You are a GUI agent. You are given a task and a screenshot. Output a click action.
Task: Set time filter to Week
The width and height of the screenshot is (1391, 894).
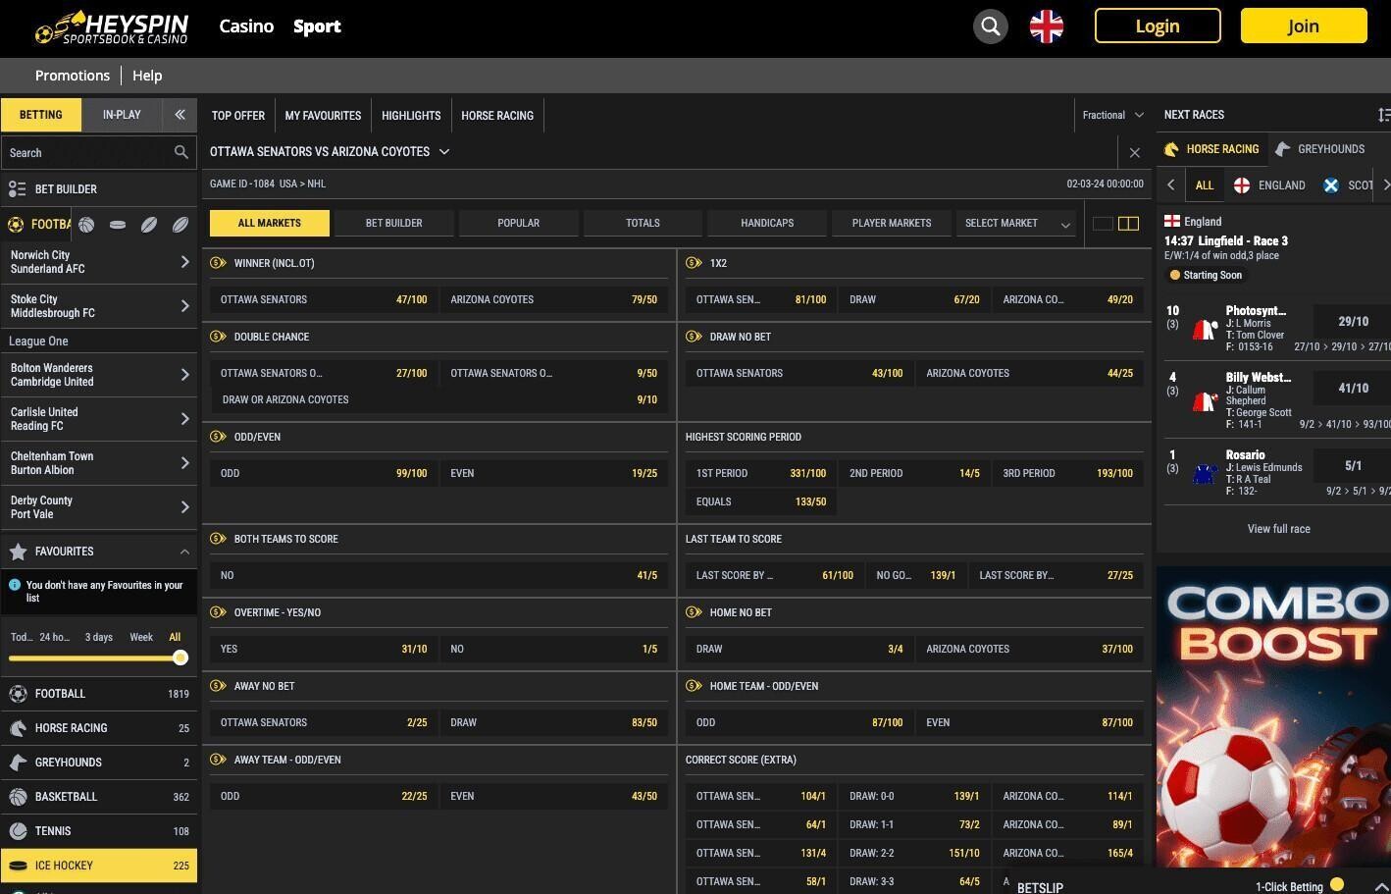pos(141,638)
